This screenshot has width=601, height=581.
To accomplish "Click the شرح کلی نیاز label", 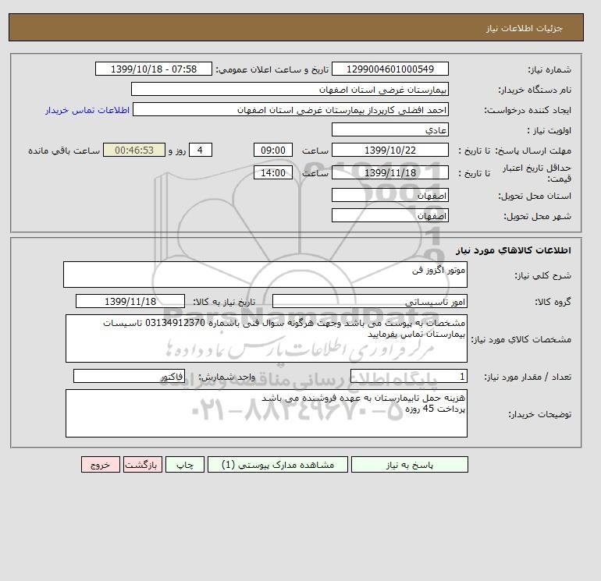I will click(x=542, y=275).
